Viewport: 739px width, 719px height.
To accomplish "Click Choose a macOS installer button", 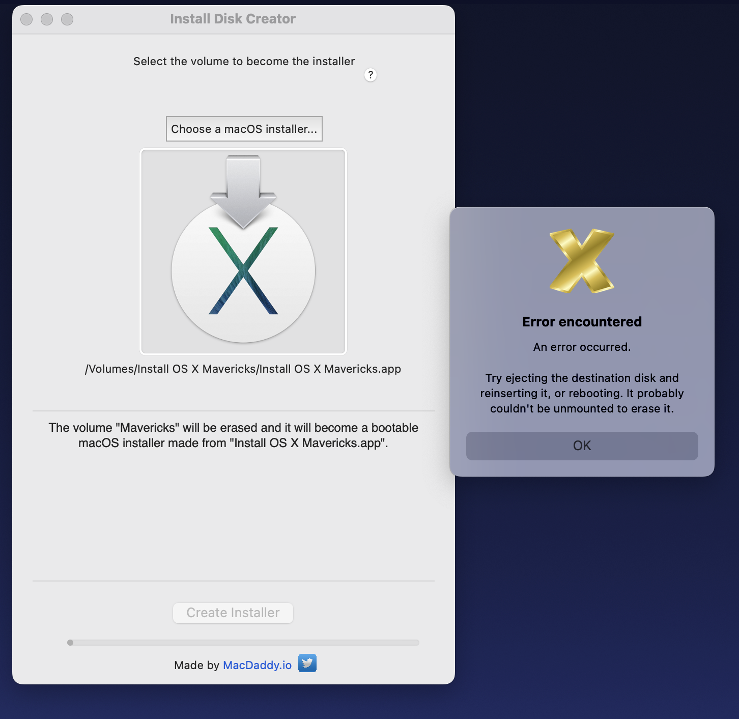I will click(x=244, y=129).
